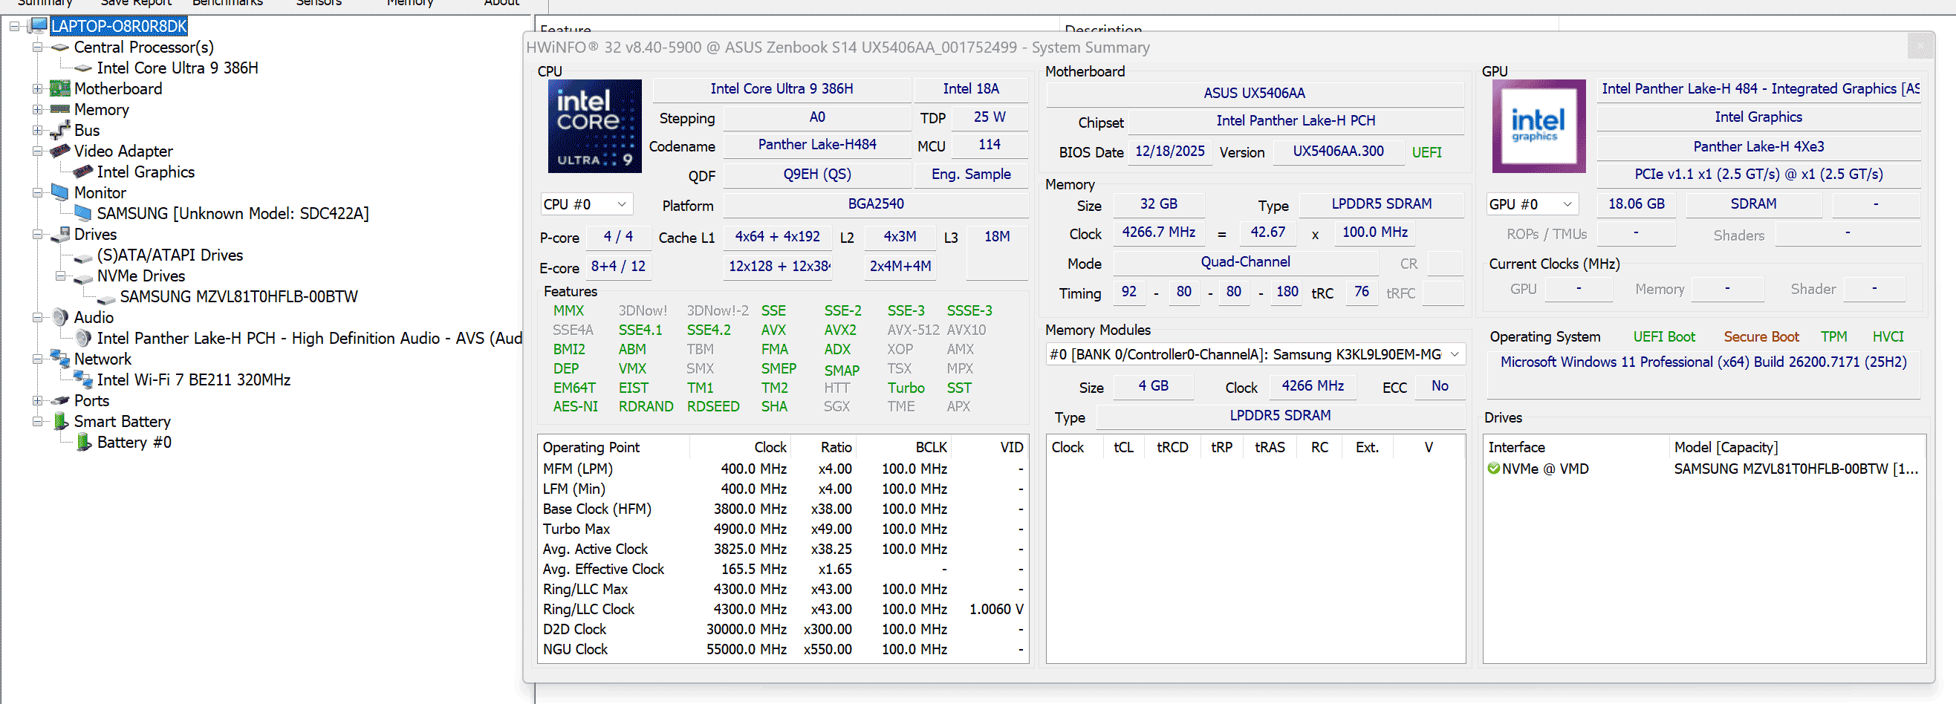Collapse the LAPTOP-O8R0R8DK root node
The image size is (1956, 704).
coord(14,27)
